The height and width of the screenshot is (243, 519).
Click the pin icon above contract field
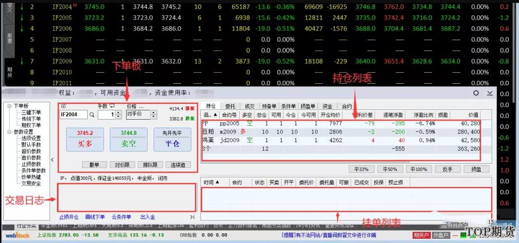[x=63, y=106]
